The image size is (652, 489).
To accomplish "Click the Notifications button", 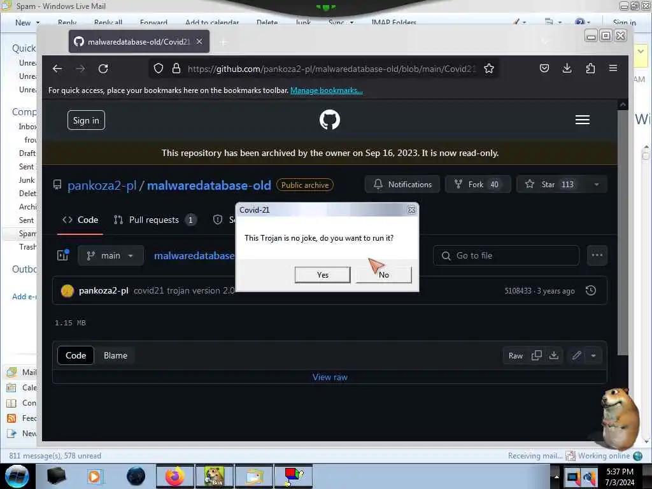I will pos(402,184).
